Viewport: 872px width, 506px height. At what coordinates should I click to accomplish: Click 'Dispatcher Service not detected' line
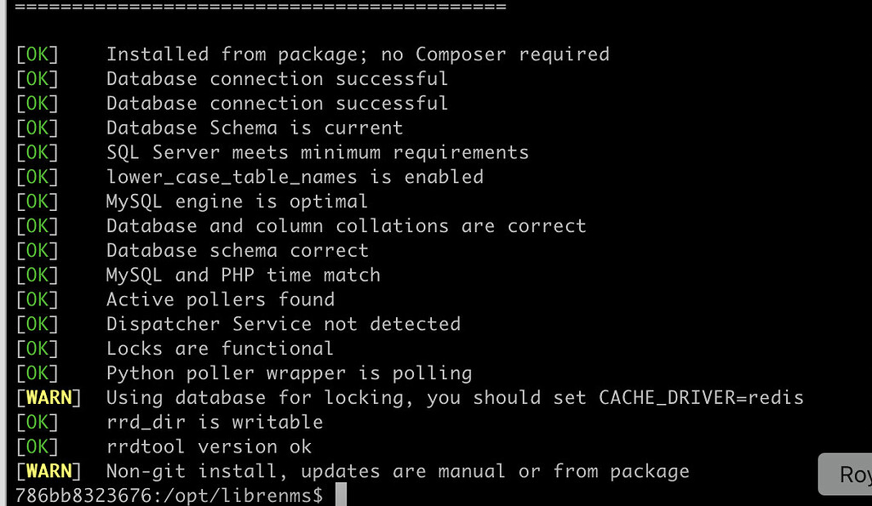[x=283, y=324]
